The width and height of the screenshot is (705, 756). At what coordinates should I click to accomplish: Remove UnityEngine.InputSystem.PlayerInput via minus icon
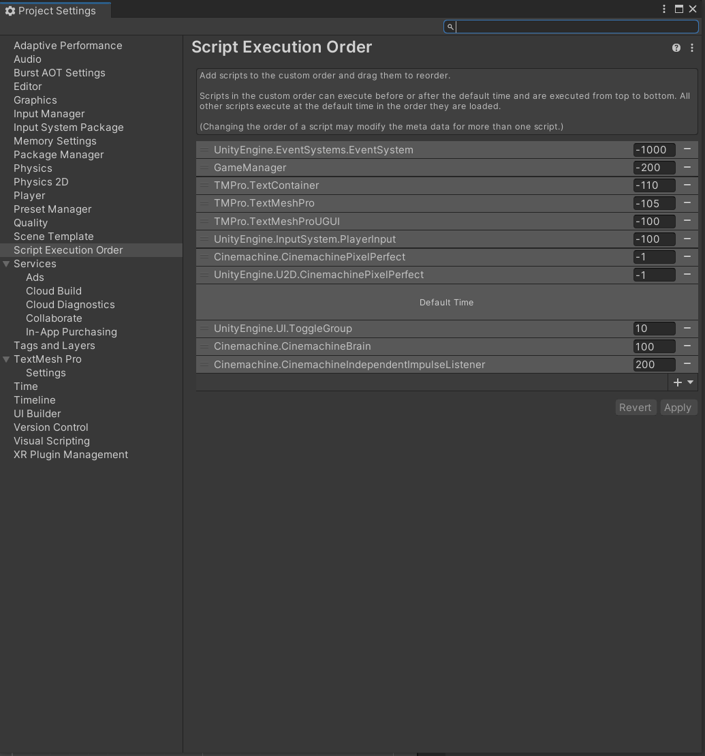(687, 239)
